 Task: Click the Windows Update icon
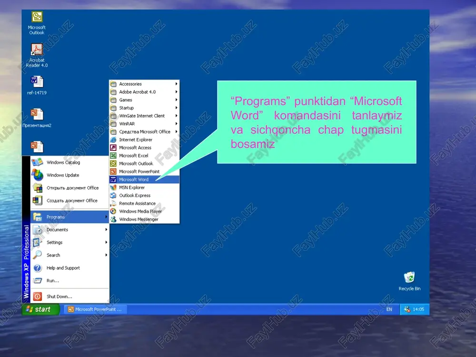click(37, 175)
